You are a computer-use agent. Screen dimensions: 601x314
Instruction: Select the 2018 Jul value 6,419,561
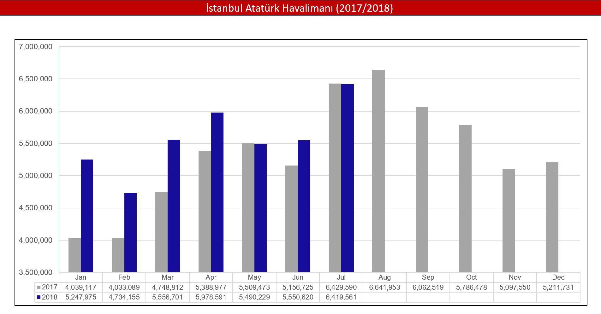341,297
